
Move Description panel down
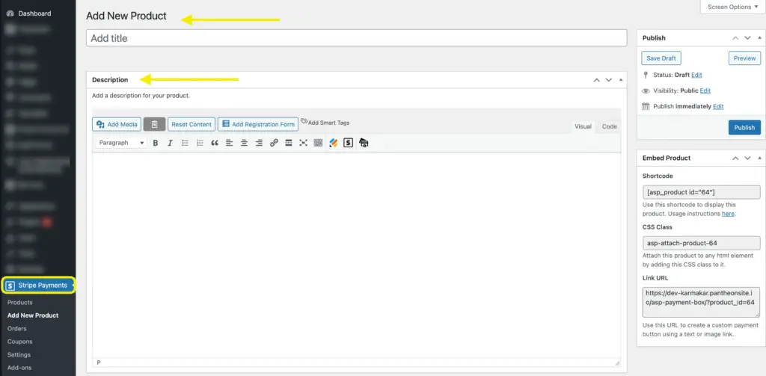coord(609,79)
